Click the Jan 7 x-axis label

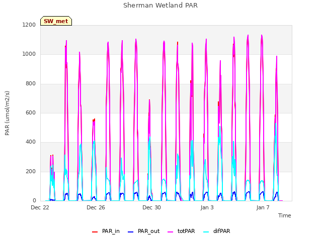(263, 207)
